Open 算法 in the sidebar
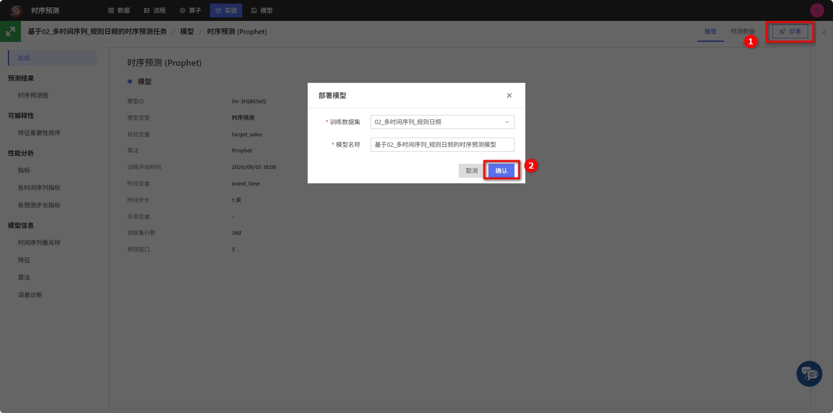The width and height of the screenshot is (833, 413). [x=24, y=278]
